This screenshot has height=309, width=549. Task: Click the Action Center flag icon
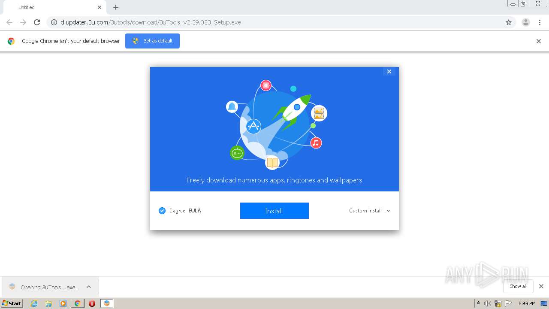[508, 303]
